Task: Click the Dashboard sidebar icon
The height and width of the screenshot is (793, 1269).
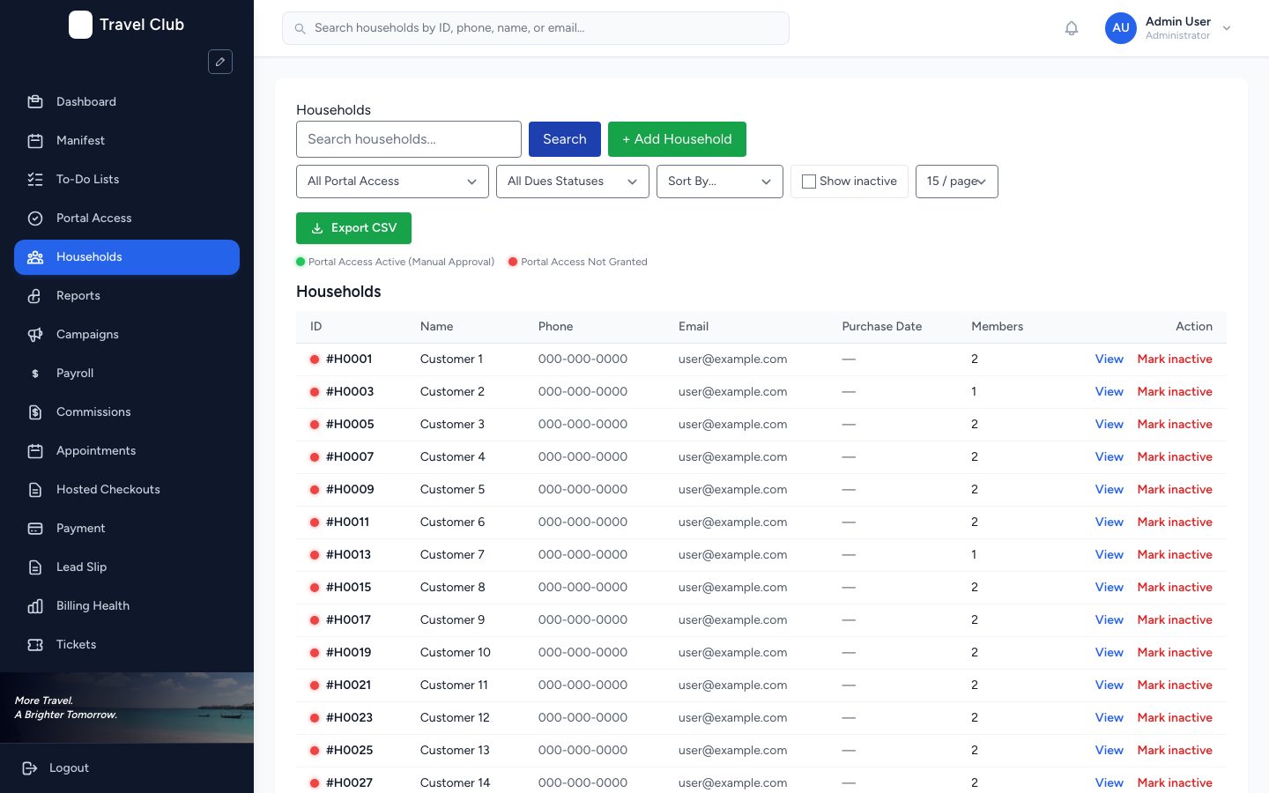Action: click(x=35, y=101)
